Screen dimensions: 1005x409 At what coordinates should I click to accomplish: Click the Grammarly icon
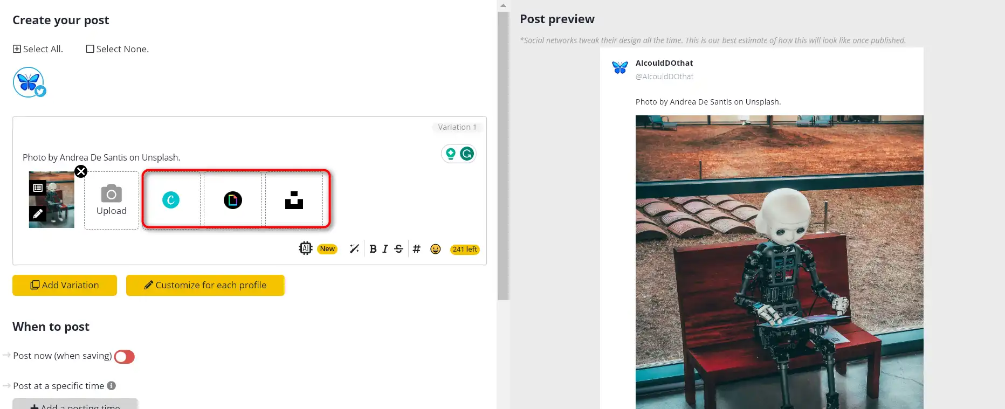[467, 154]
